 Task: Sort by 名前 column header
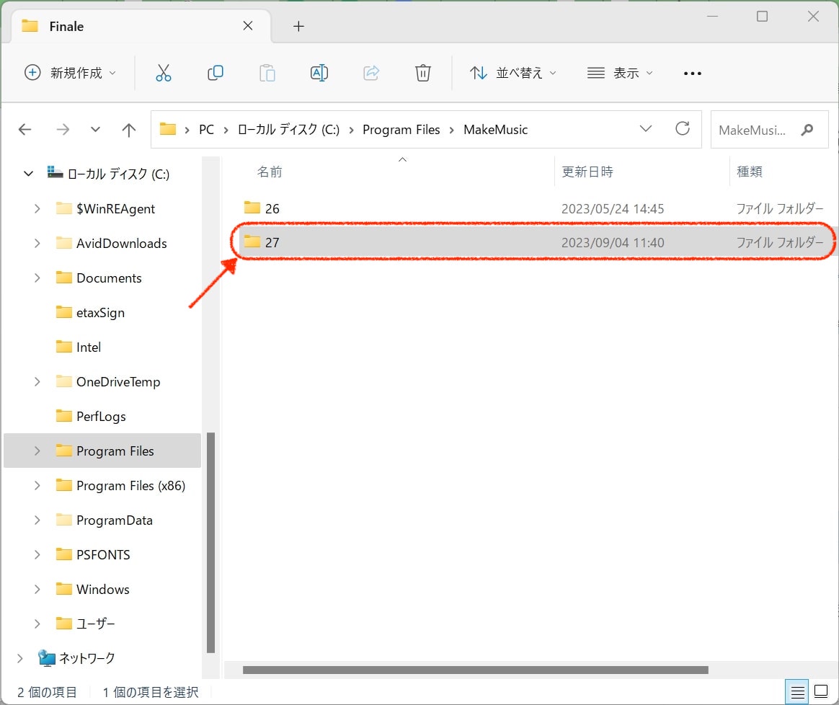pos(269,172)
